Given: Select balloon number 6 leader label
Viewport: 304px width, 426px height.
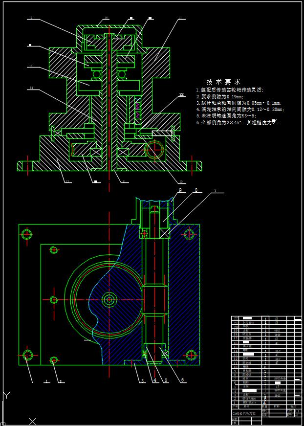Looking at the screenshot, I should tap(183, 380).
